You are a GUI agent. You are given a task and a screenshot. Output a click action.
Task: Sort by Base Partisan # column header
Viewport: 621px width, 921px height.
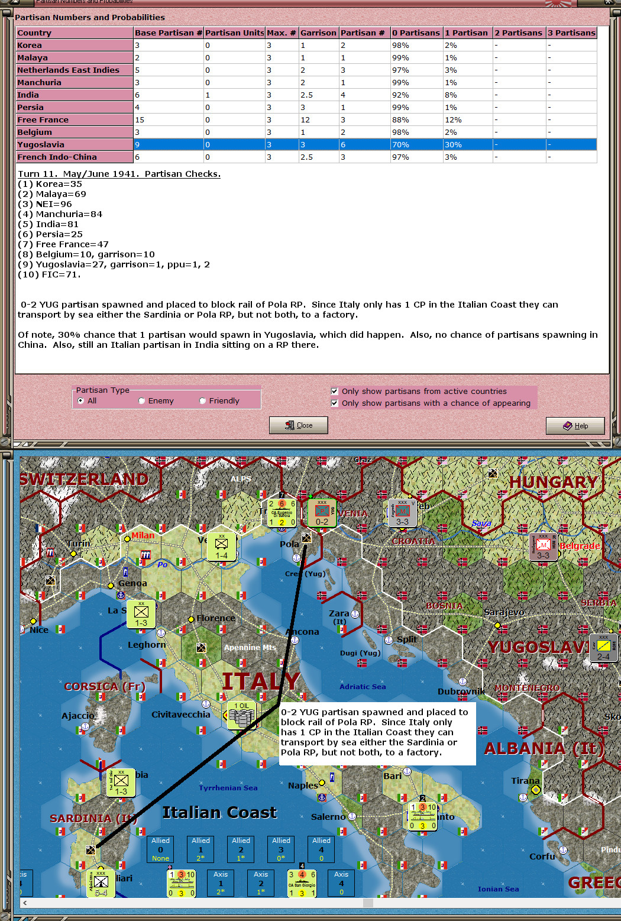pos(169,33)
